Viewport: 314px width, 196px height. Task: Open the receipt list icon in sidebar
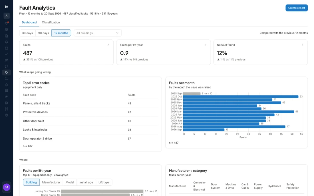[6, 91]
